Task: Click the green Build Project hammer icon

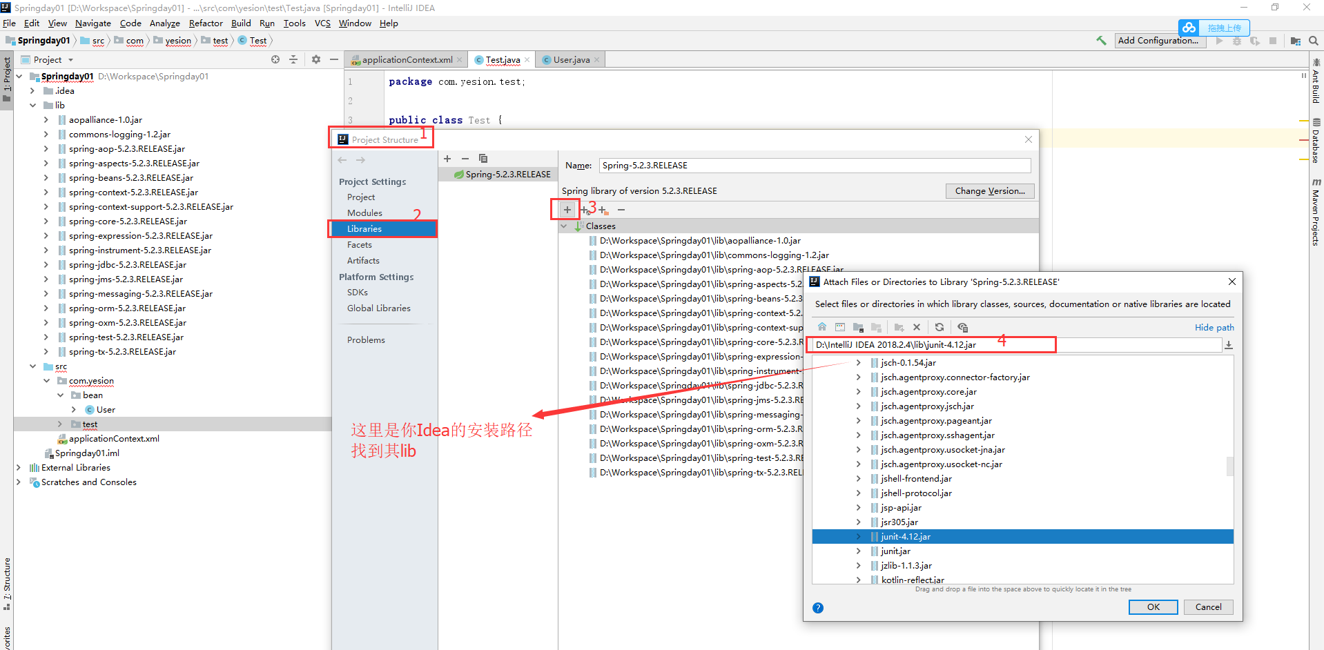Action: (x=1101, y=41)
